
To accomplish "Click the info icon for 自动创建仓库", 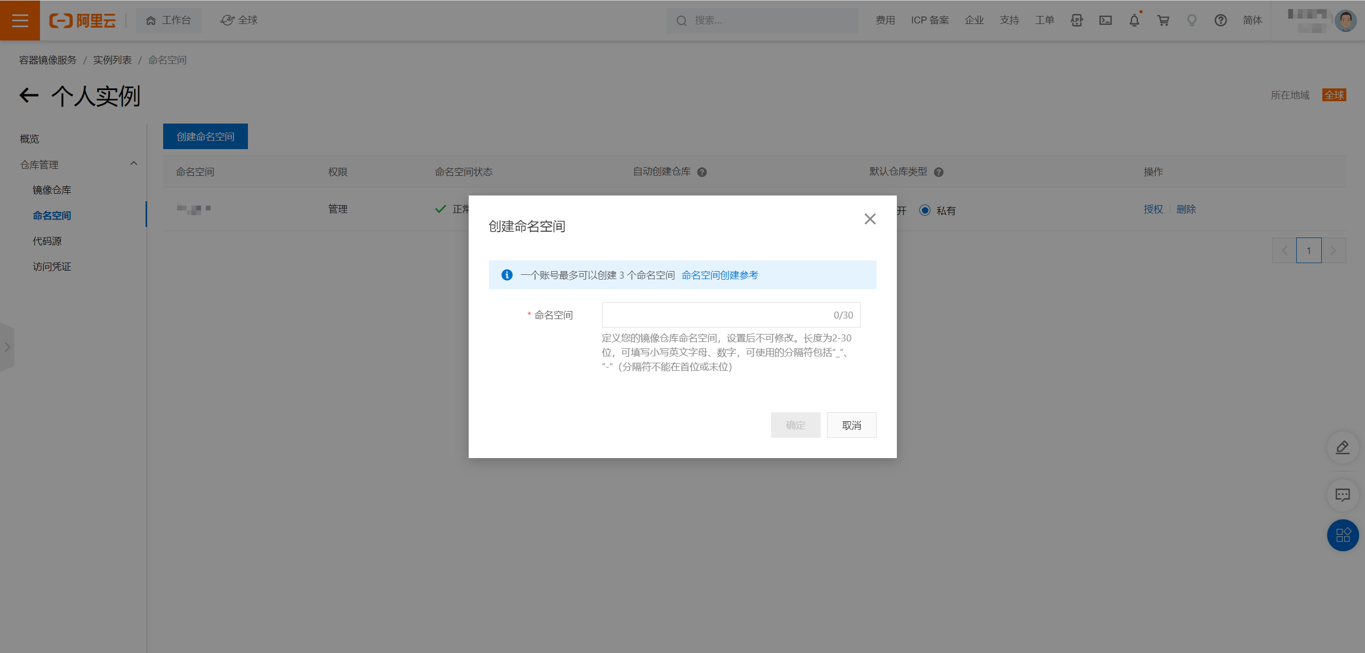I will 702,172.
